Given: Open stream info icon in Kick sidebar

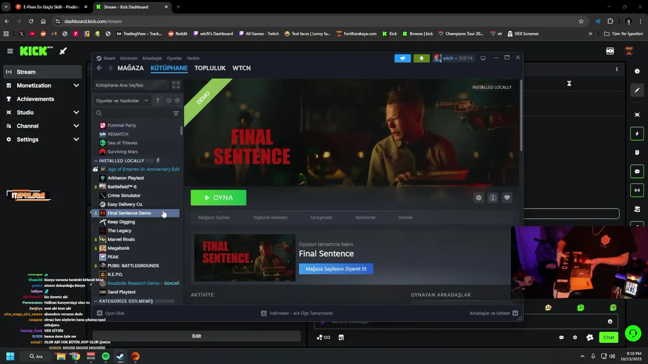Looking at the screenshot, I should pos(637,71).
